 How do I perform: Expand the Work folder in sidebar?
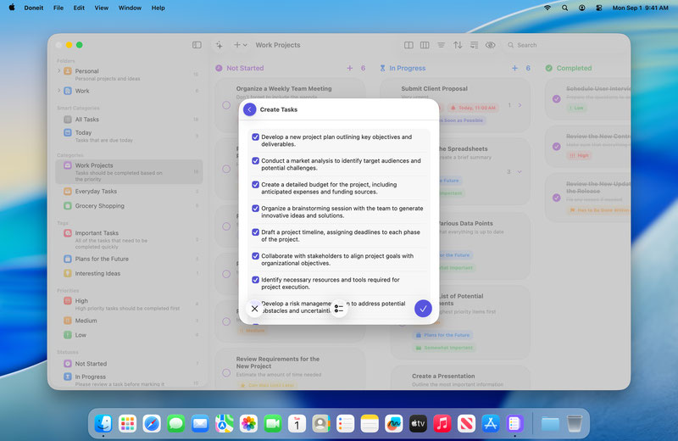tap(59, 91)
